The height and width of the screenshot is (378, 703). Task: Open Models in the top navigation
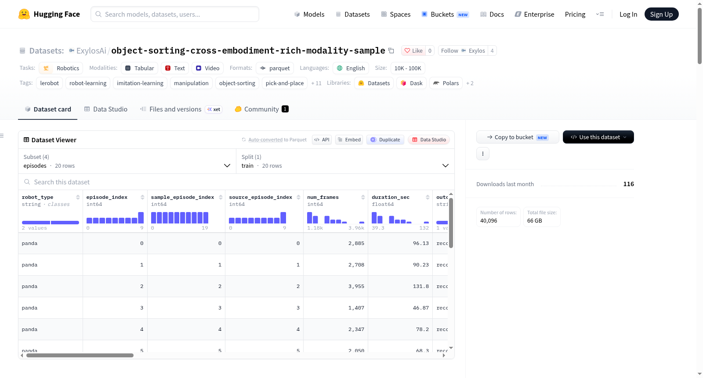pos(309,14)
